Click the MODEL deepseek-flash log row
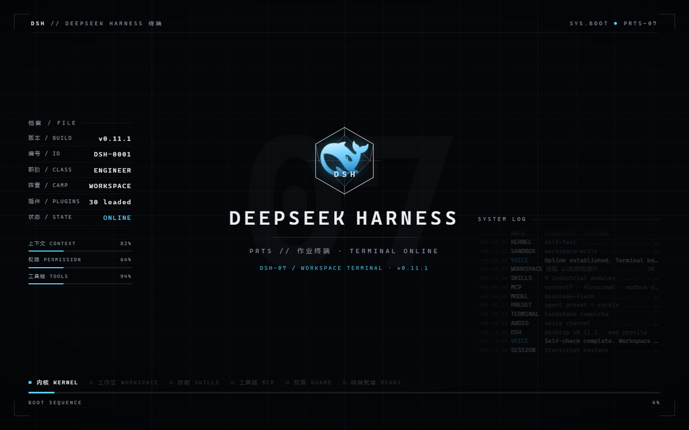Image resolution: width=689 pixels, height=430 pixels. point(568,296)
